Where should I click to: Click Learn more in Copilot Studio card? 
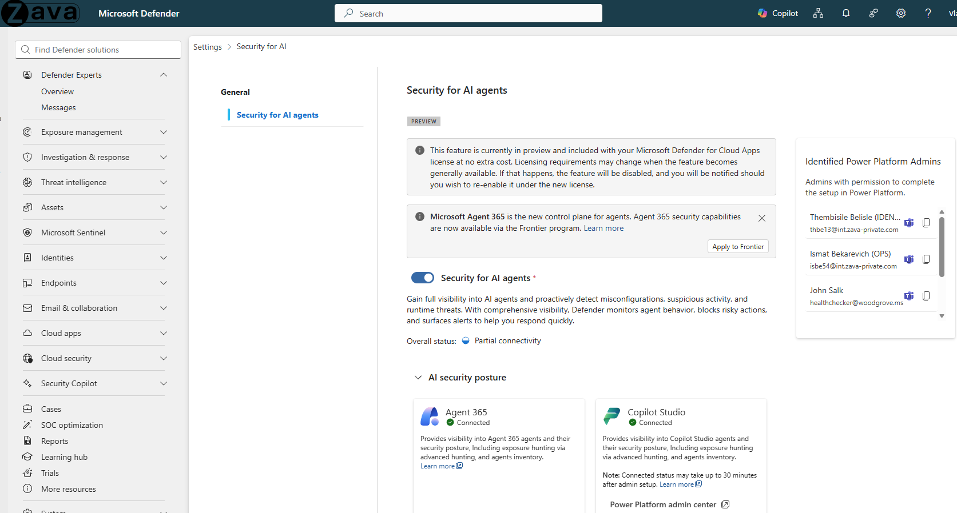[x=680, y=484]
